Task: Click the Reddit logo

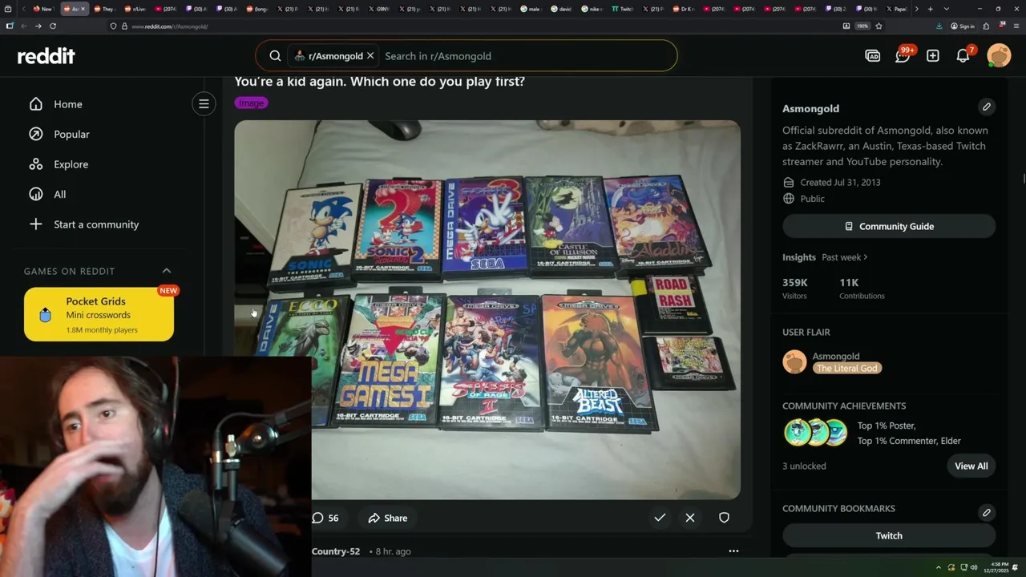Action: pyautogui.click(x=46, y=56)
